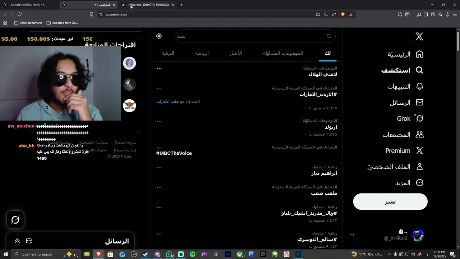Open more options for لاعبي الهلال trend
The image size is (460, 259).
point(159,69)
